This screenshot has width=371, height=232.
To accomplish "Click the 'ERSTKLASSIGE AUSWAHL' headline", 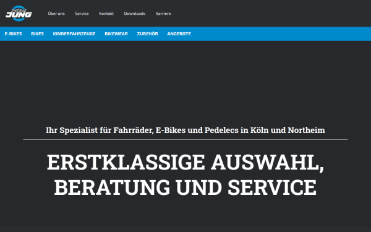I will (x=185, y=174).
